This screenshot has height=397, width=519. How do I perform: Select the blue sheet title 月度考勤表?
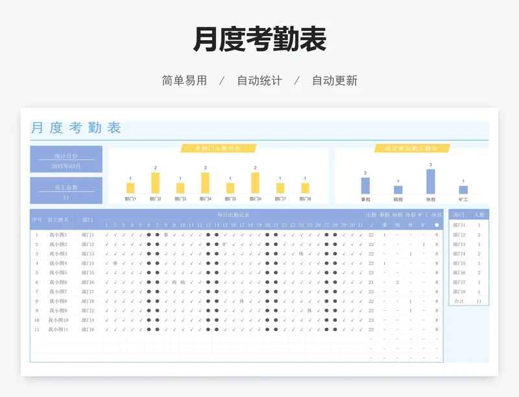click(x=76, y=128)
